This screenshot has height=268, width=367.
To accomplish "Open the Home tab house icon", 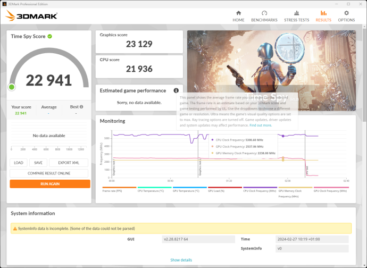I will [238, 13].
